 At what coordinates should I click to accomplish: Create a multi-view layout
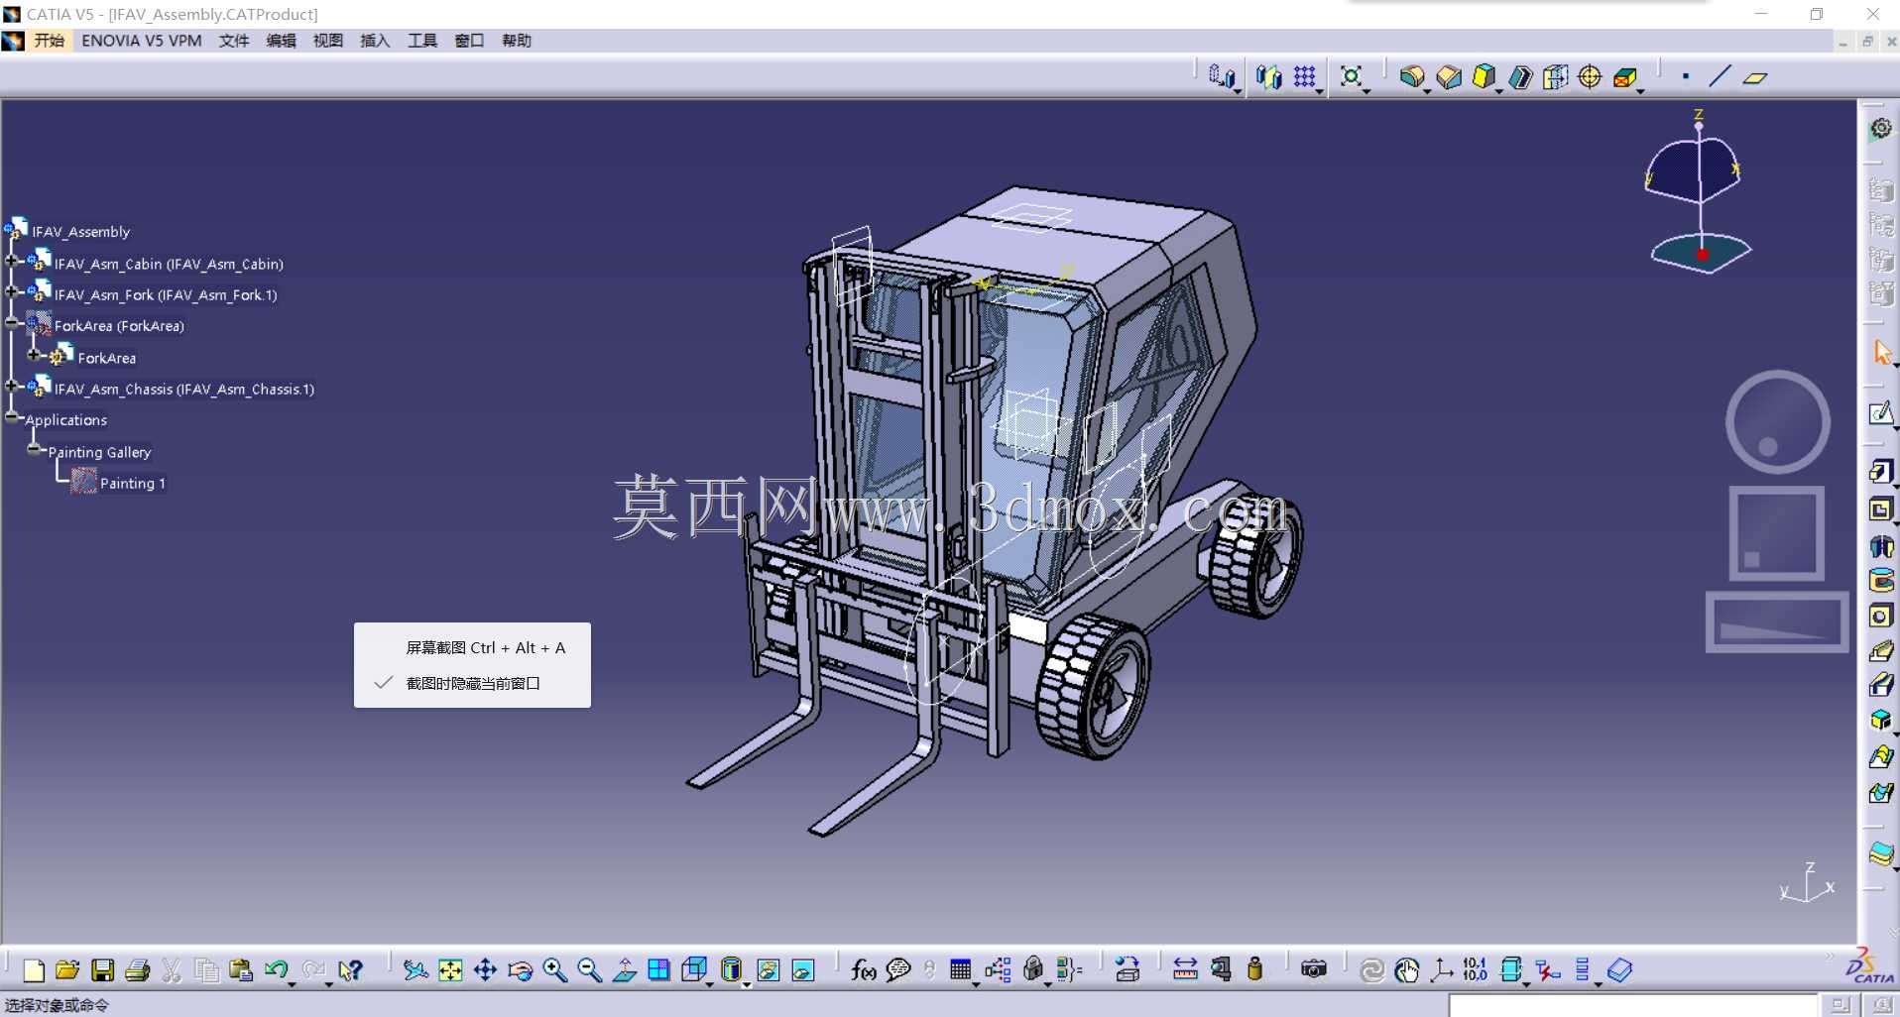(x=658, y=970)
